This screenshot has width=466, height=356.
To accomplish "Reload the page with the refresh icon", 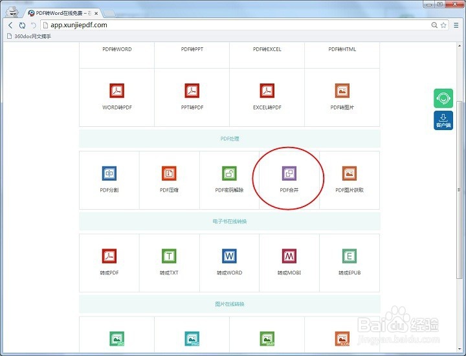I will [22, 25].
